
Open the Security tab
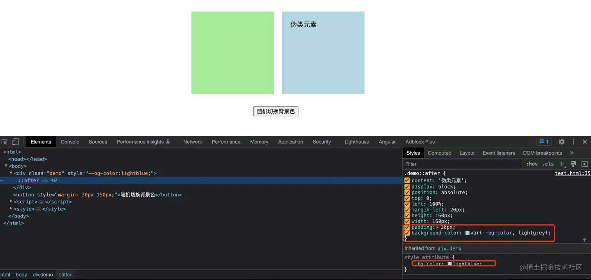[322, 142]
